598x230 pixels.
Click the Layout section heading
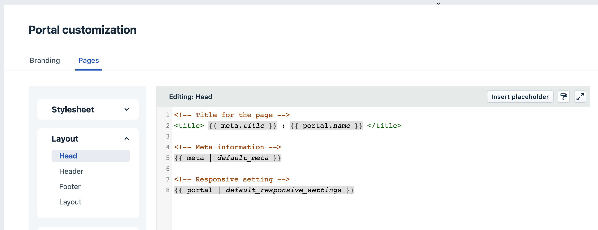(x=65, y=139)
